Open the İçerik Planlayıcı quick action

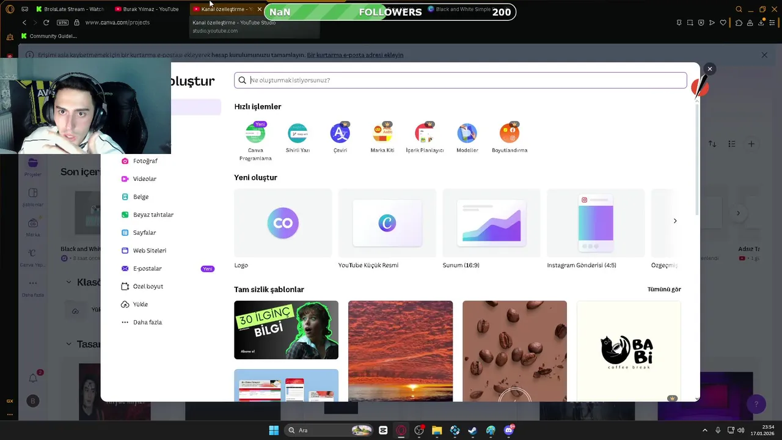point(425,137)
